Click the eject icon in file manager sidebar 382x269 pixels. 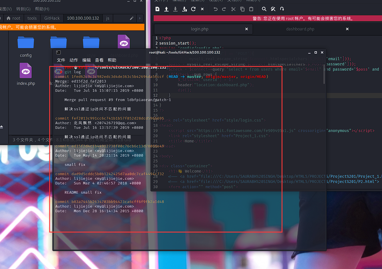tap(1, 127)
